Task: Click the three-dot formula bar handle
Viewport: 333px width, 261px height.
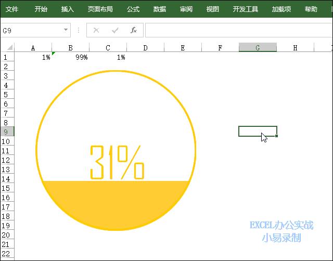Action: [79, 30]
